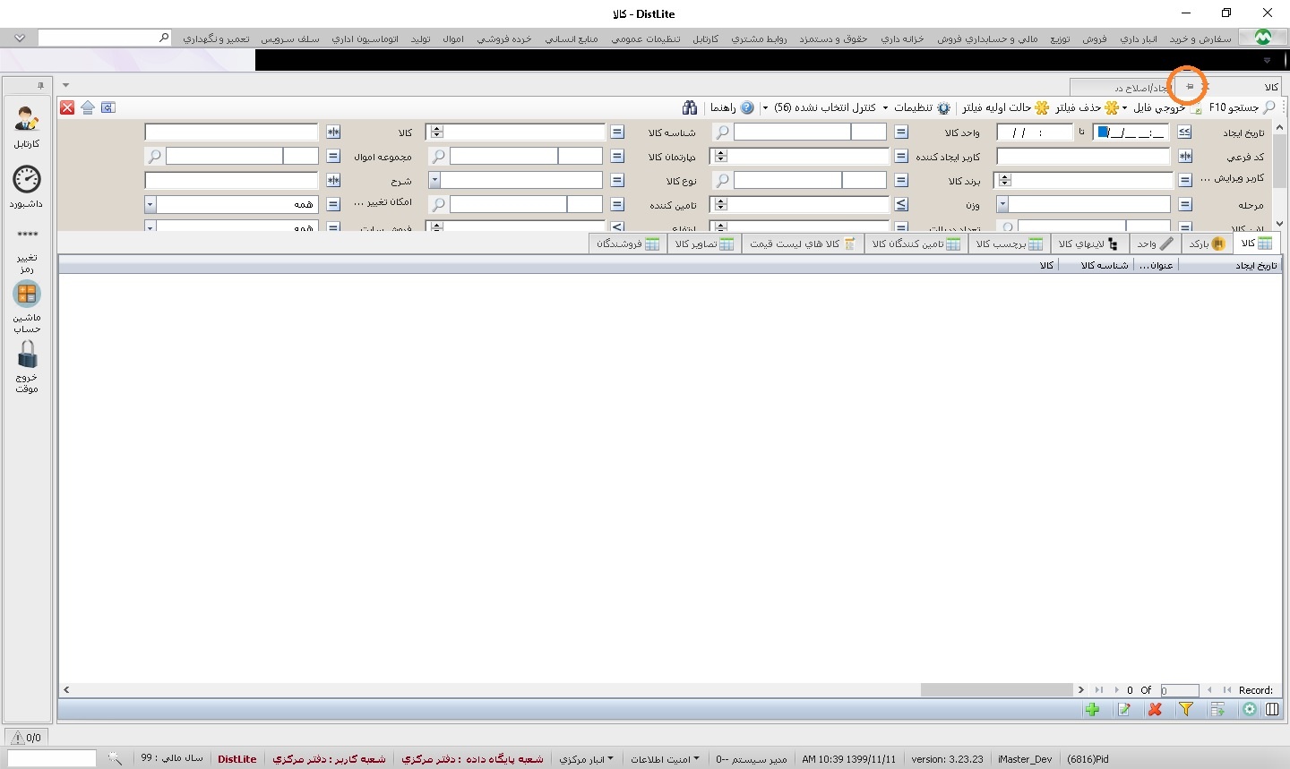1290x769 pixels.
Task: Expand the خروجی فایل dropdown arrow
Action: pyautogui.click(x=1125, y=108)
